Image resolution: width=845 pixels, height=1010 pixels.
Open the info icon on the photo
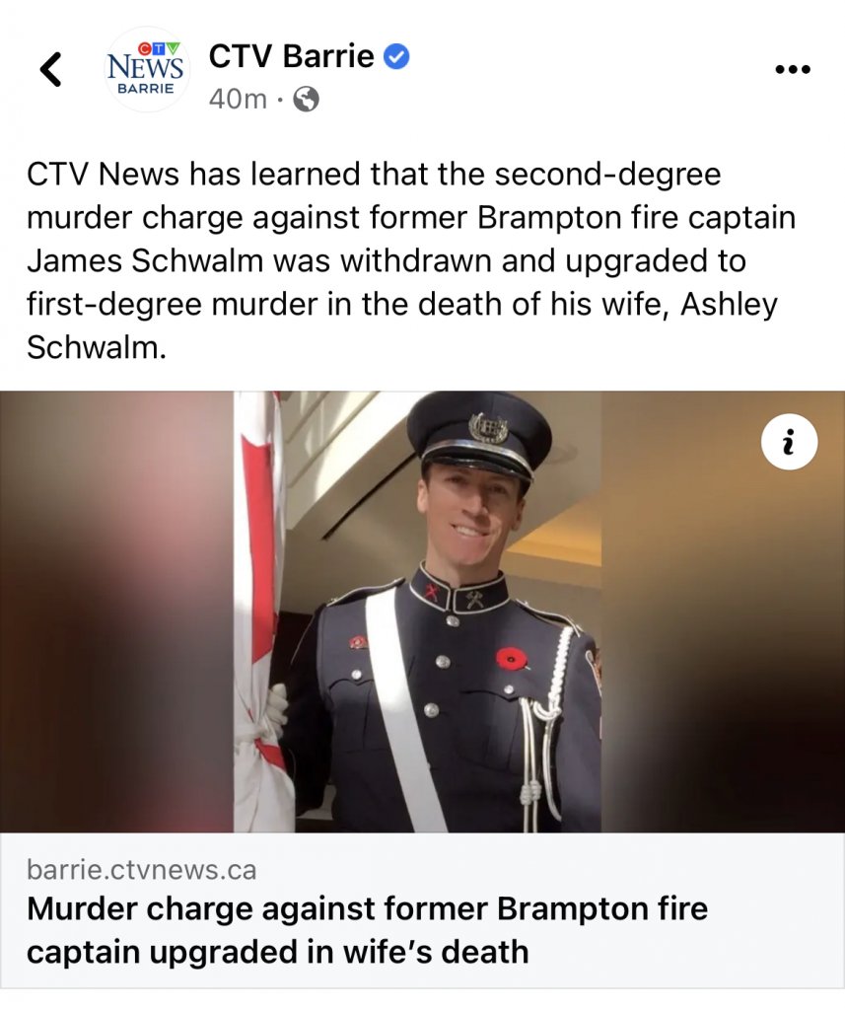point(789,443)
